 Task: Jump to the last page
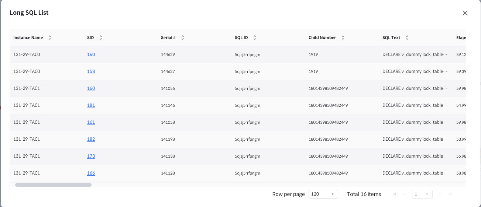[x=450, y=194]
